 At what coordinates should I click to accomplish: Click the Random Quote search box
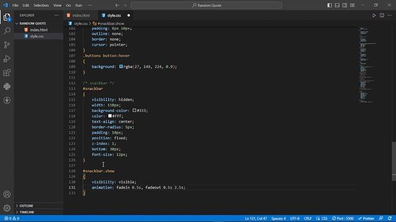tap(206, 6)
